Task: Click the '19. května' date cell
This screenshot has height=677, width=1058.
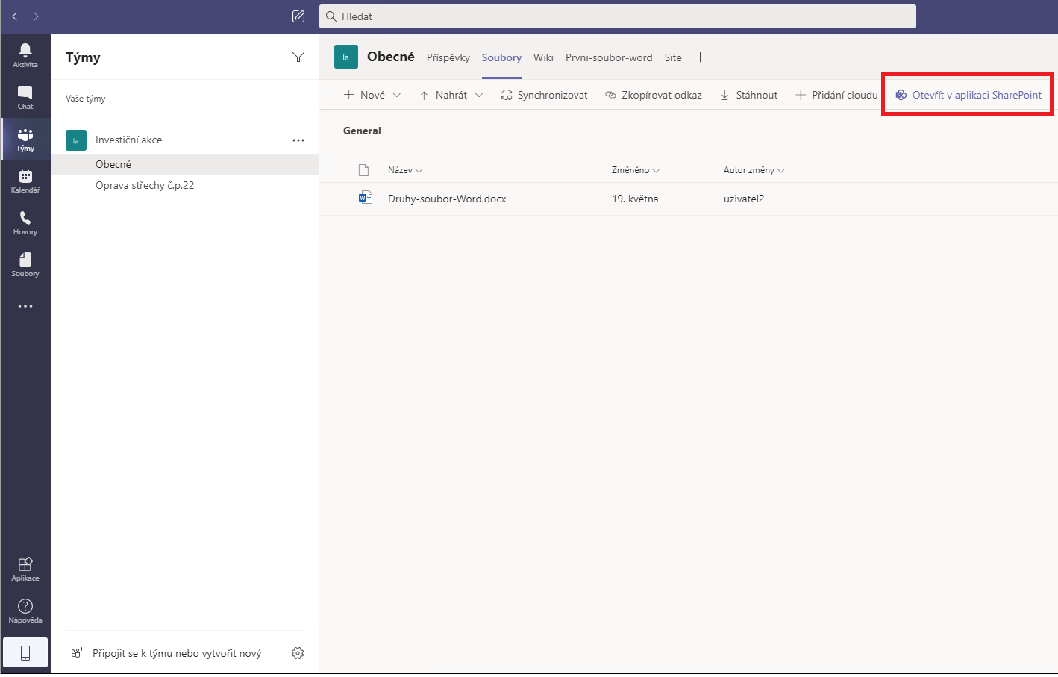Action: [x=635, y=199]
